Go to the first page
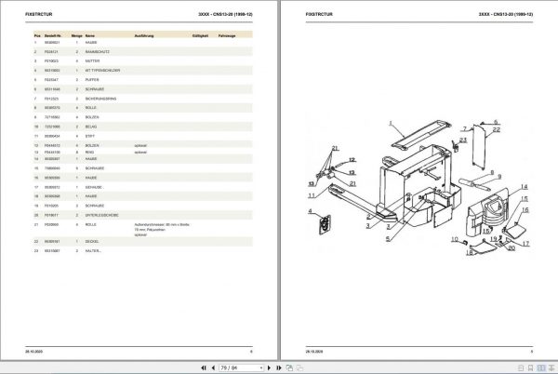558x374 pixels. coord(204,367)
